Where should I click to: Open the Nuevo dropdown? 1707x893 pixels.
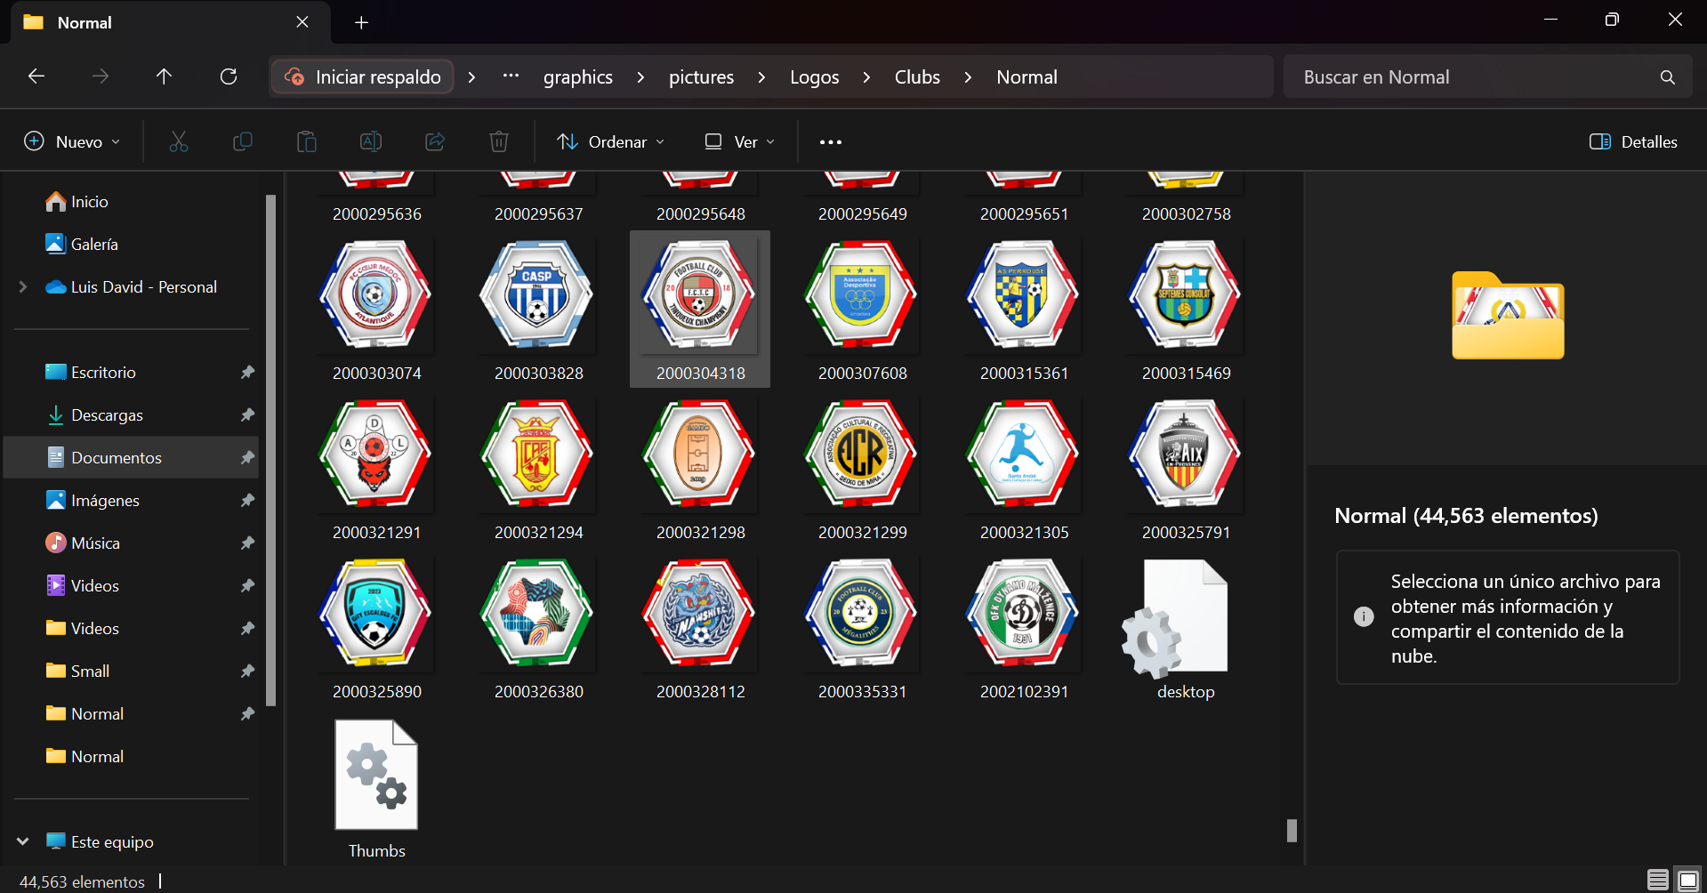tap(72, 141)
